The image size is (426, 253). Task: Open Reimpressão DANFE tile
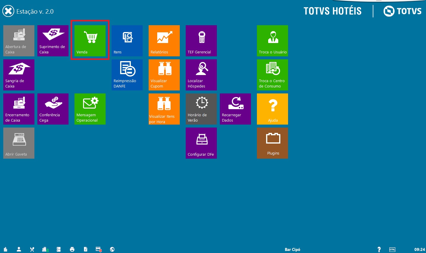127,75
